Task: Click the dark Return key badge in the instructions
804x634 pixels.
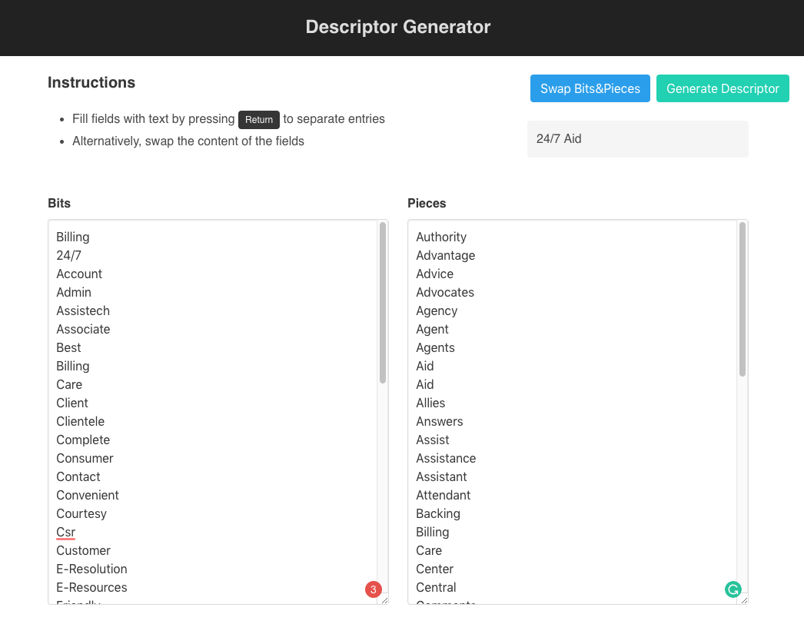Action: click(259, 119)
